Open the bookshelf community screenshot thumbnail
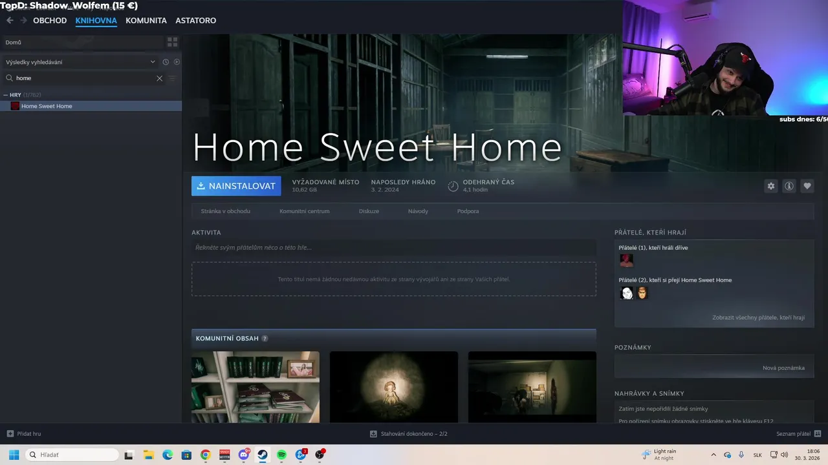 tap(256, 387)
